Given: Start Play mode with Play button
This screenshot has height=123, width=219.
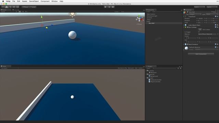Looking at the screenshot, I should 105,7.
